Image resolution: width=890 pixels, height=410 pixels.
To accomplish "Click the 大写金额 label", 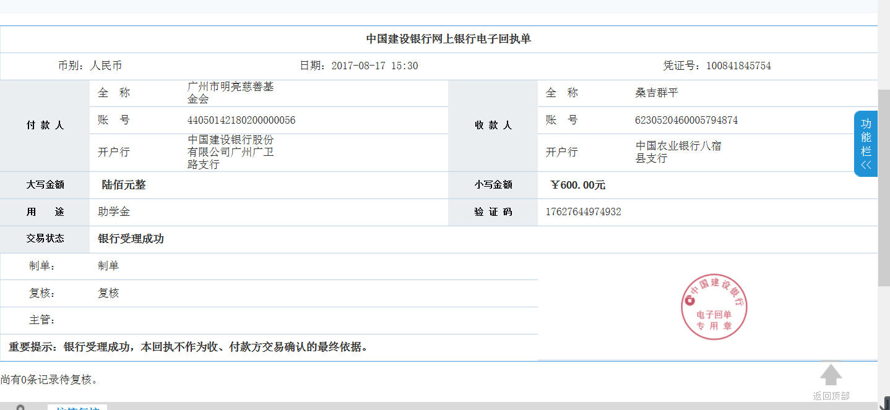I will 45,185.
